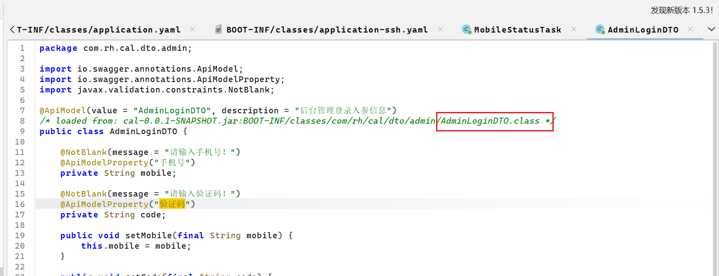Select the AdminLoginDTO tab label

pos(643,30)
